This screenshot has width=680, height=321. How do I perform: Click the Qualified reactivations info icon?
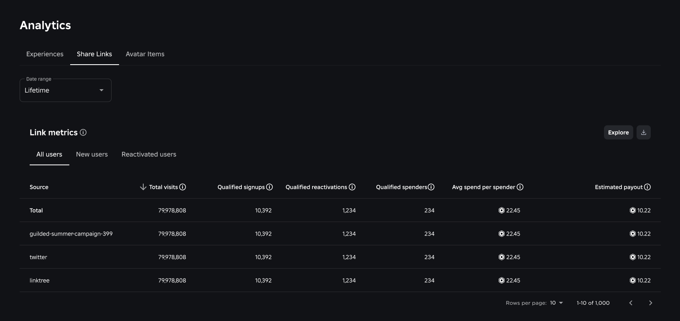click(x=352, y=187)
